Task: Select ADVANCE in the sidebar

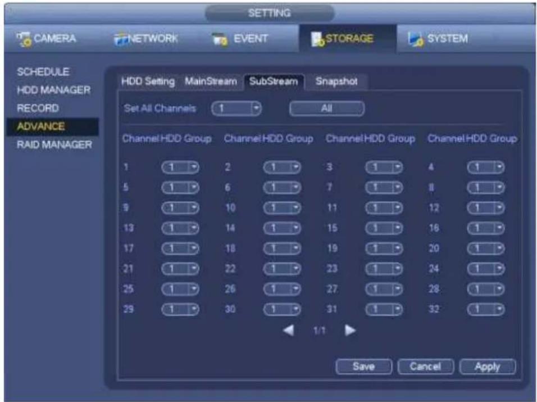Action: (53, 127)
